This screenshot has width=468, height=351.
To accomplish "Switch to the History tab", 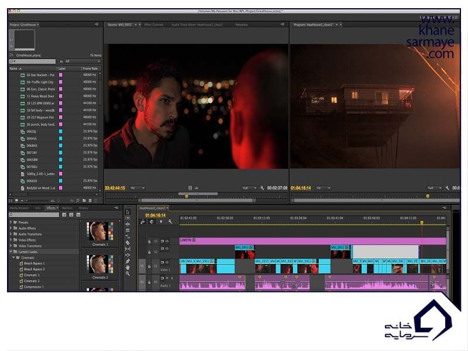I will (x=83, y=208).
